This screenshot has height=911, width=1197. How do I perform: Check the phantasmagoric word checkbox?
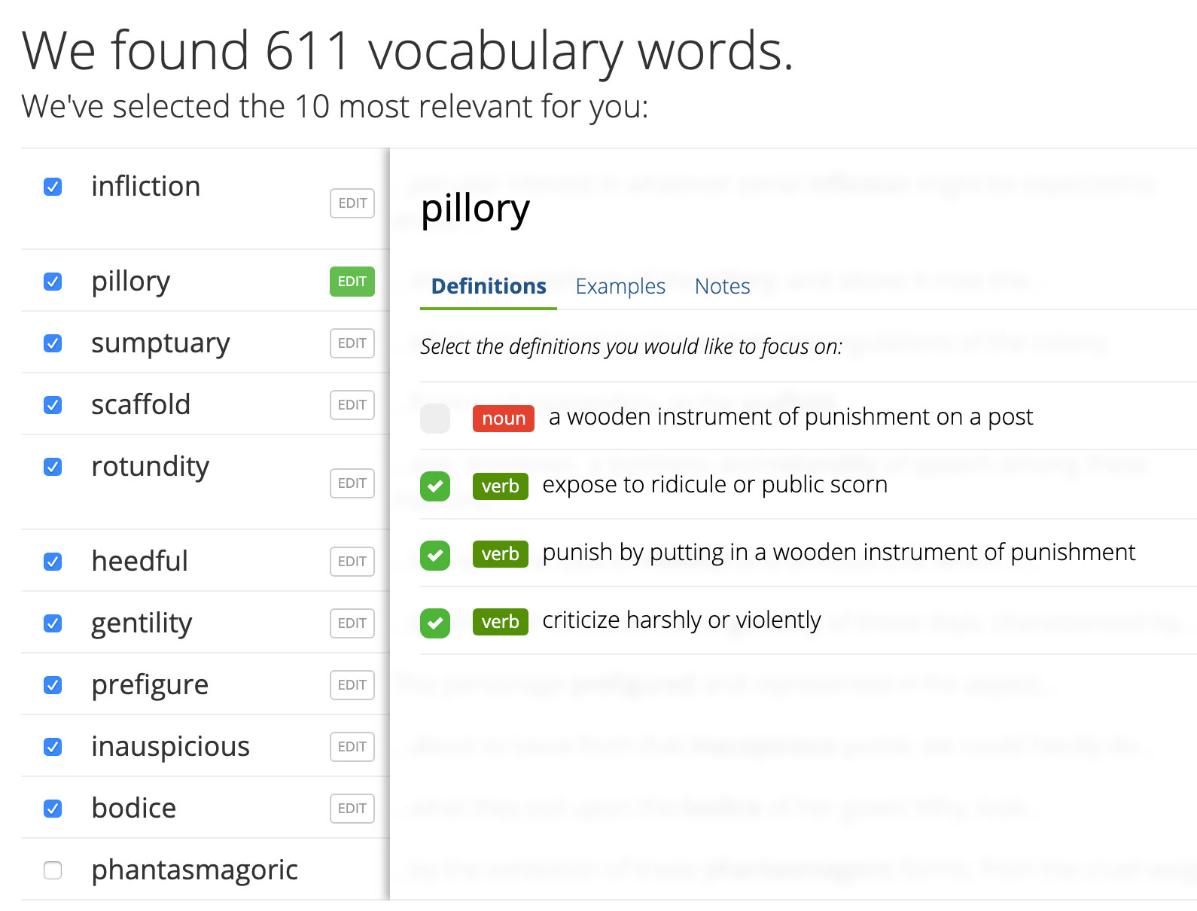point(53,870)
